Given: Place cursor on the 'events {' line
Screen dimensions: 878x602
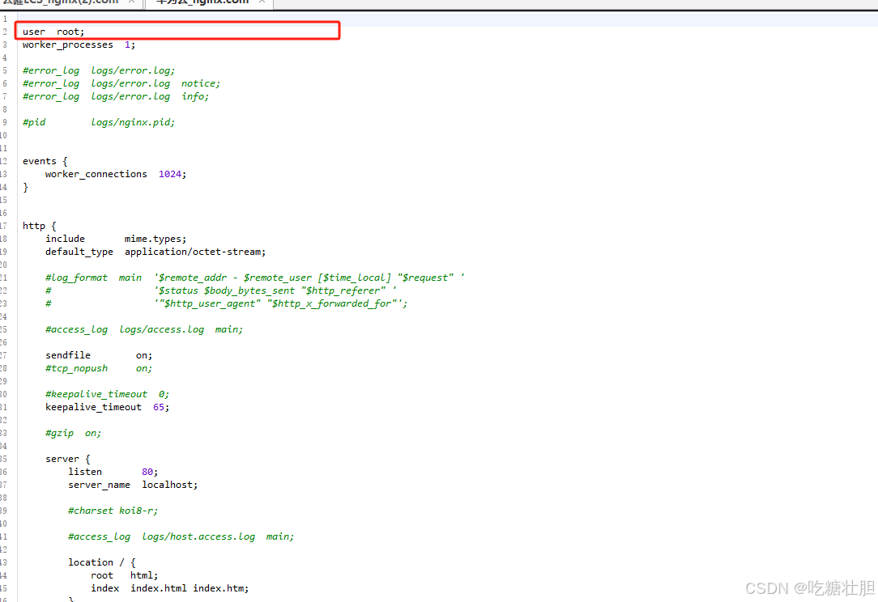Looking at the screenshot, I should [x=45, y=161].
